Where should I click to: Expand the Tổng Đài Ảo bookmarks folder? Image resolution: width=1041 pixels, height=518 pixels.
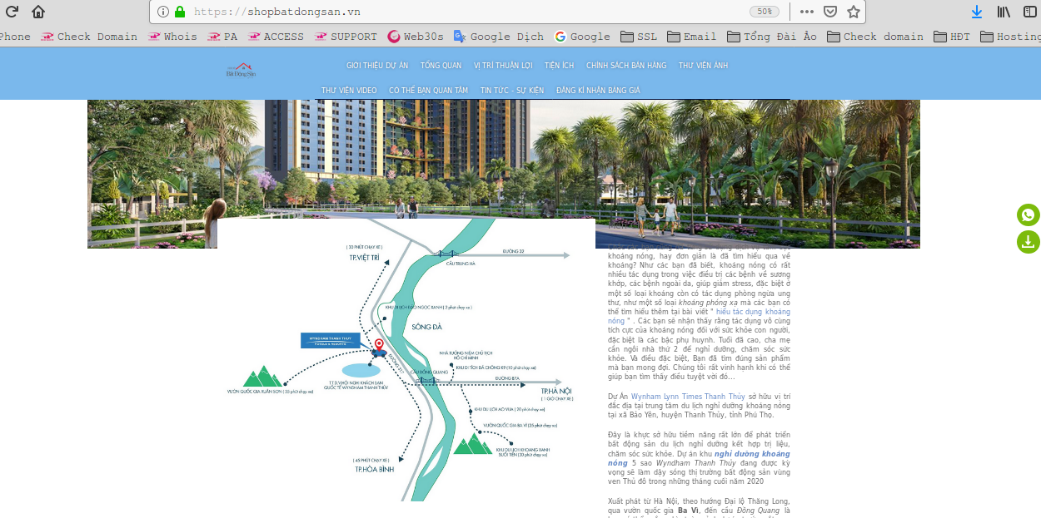tap(772, 37)
